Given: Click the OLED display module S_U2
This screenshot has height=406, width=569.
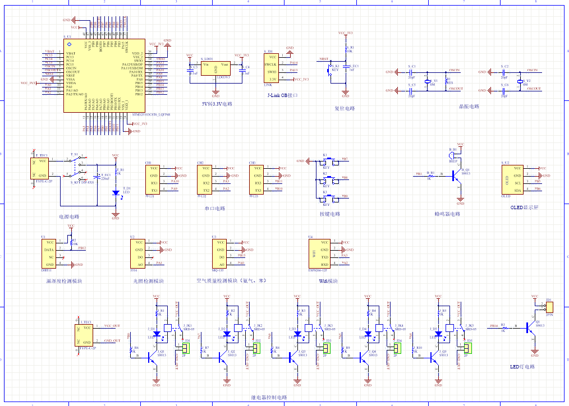Looking at the screenshot, I should pos(512,179).
